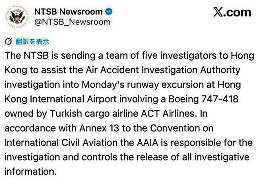Click the text "Annex 13"

(98, 128)
